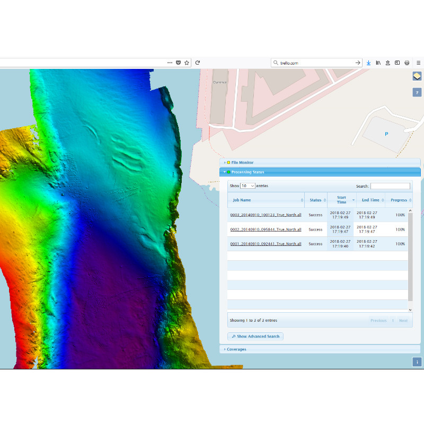
Task: Click the Downloads arrow icon in browser toolbar
Action: point(368,62)
